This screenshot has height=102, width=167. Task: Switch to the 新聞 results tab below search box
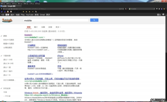tap(50, 27)
